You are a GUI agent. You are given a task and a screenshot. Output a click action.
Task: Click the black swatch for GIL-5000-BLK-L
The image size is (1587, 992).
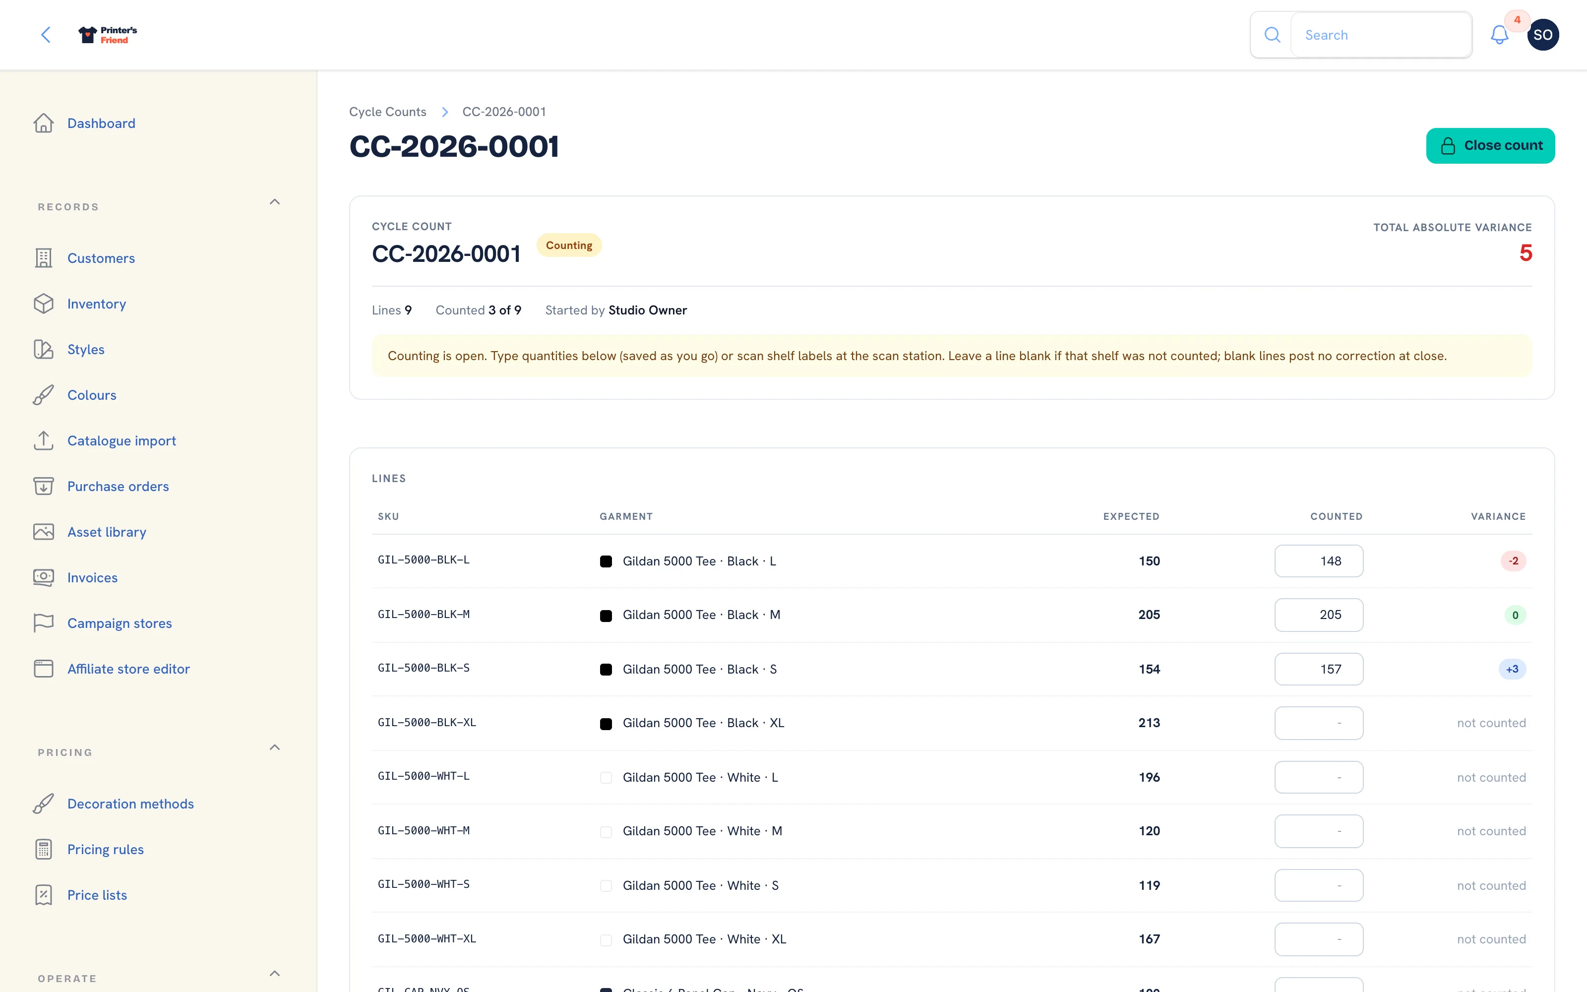606,561
